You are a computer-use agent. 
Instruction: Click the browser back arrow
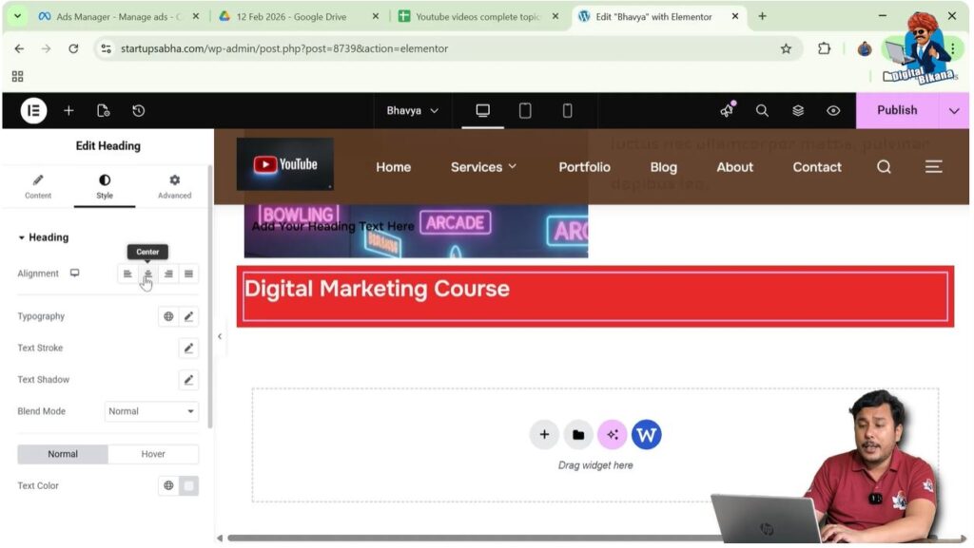point(19,48)
